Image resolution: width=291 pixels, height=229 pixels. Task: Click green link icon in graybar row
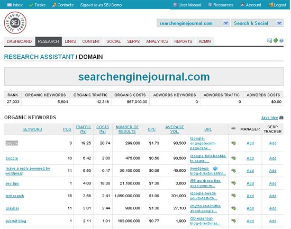[233, 208]
